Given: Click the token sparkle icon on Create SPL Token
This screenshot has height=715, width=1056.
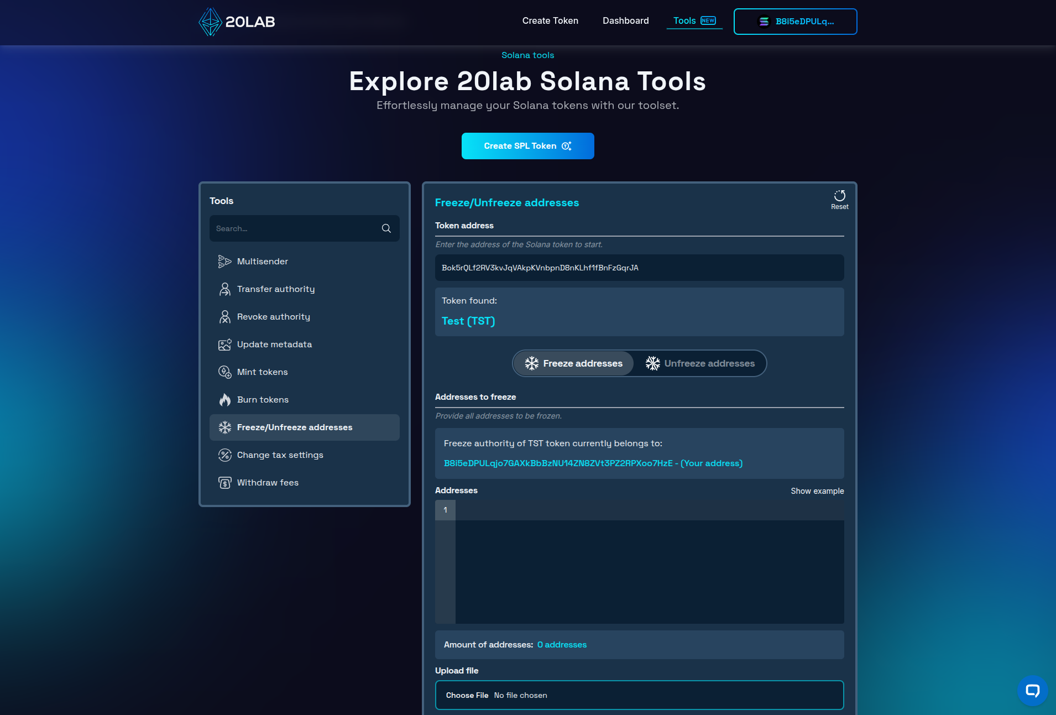Looking at the screenshot, I should [567, 146].
